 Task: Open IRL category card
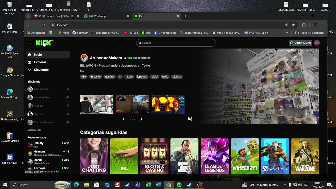coord(124,156)
